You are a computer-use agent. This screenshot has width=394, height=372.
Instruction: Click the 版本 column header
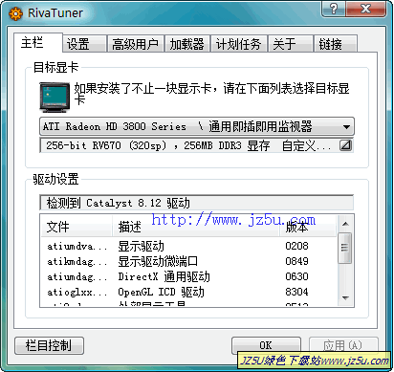[x=308, y=227]
